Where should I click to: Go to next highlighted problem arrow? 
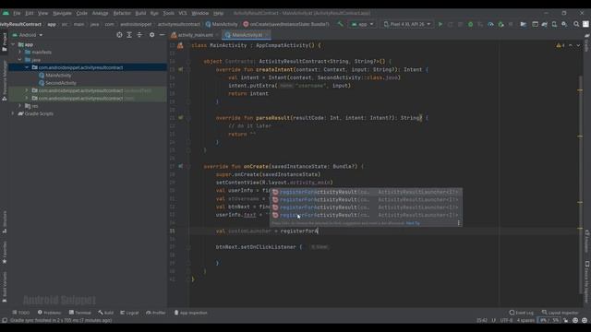pyautogui.click(x=578, y=45)
